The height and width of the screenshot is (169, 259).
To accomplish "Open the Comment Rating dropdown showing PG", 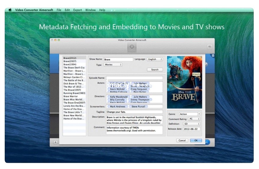I will coord(194,119).
